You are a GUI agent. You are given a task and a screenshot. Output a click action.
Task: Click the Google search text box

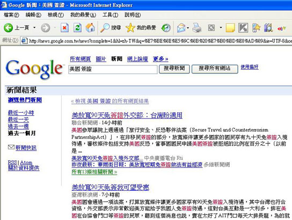[113, 69]
